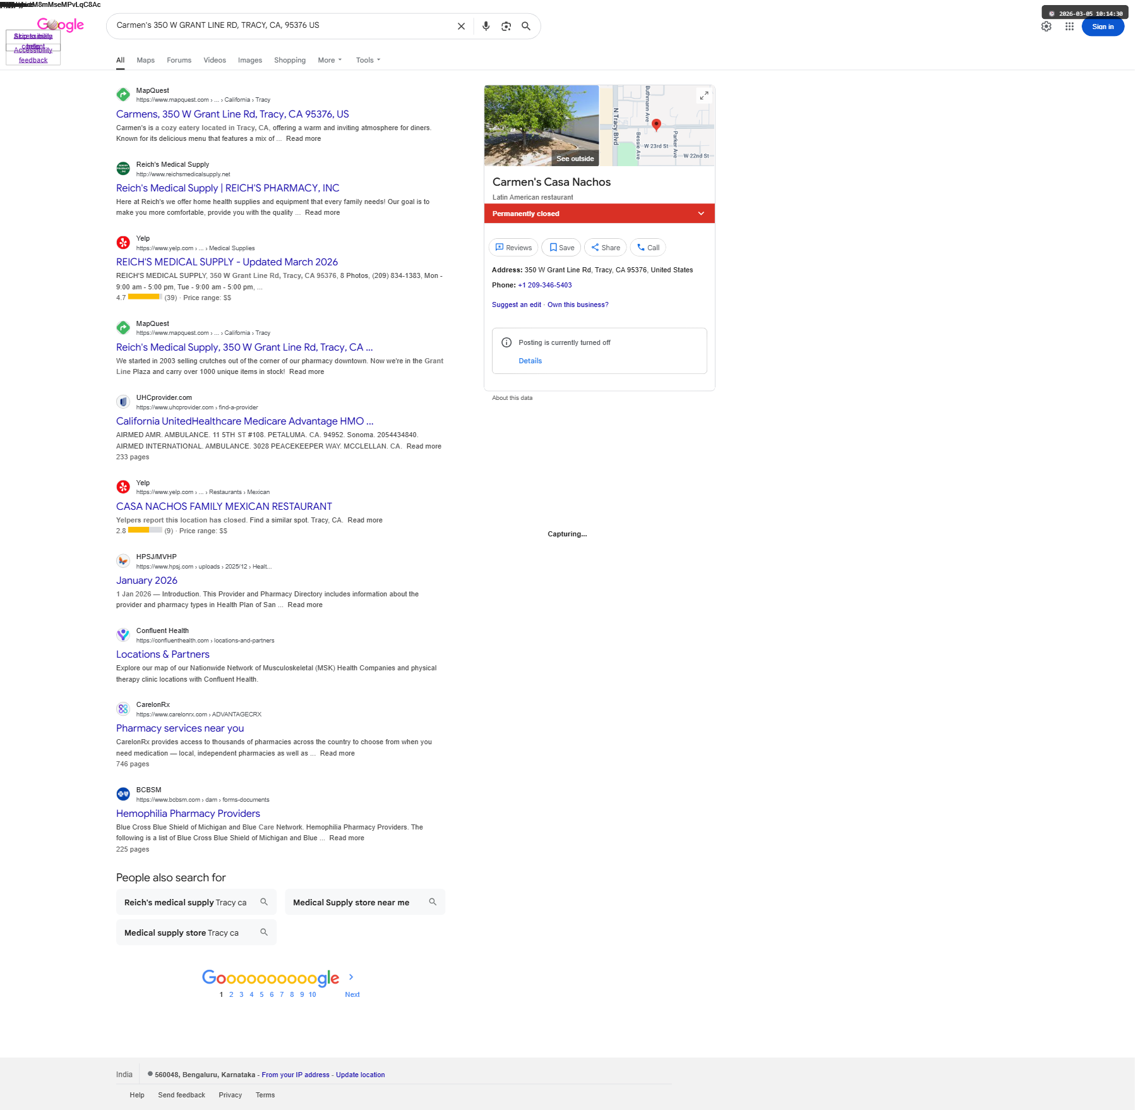1143x1110 pixels.
Task: Open California UnitedHealthcare Medicare Advantage result
Action: pyautogui.click(x=244, y=421)
